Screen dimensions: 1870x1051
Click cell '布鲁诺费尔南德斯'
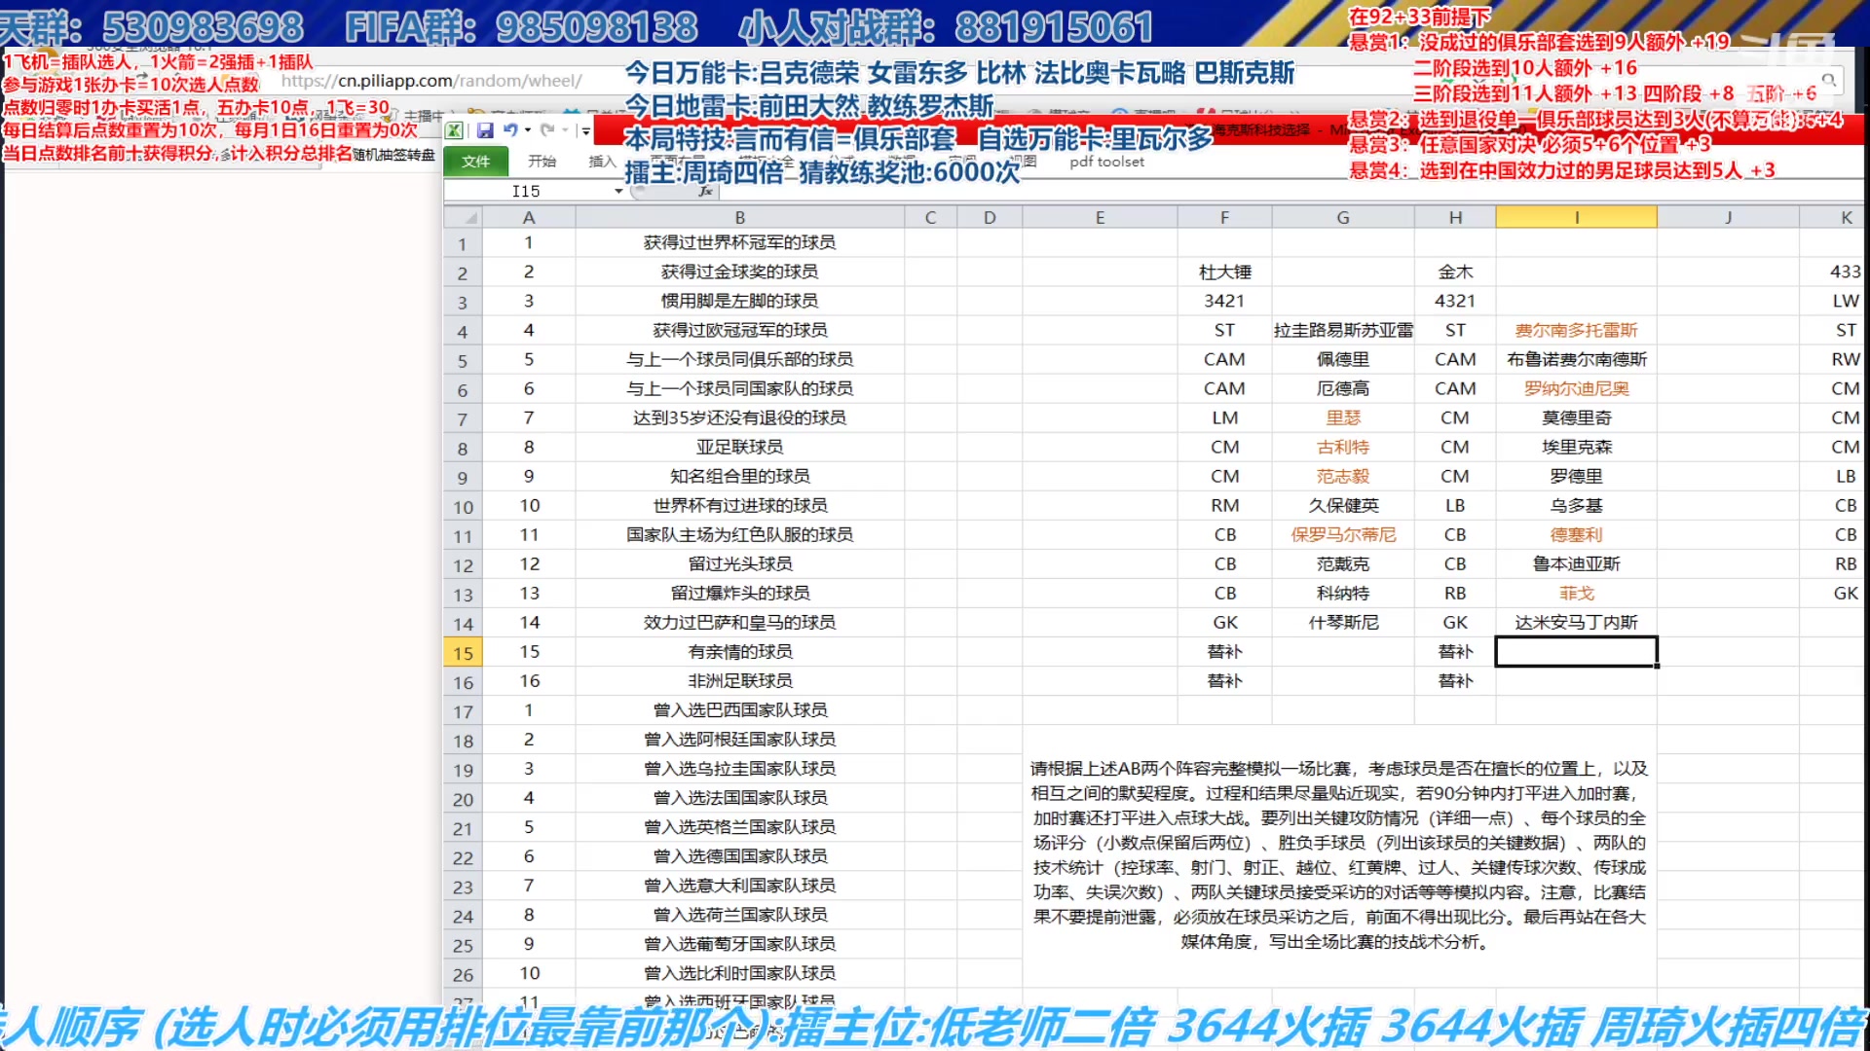click(x=1576, y=359)
